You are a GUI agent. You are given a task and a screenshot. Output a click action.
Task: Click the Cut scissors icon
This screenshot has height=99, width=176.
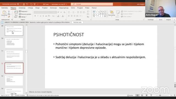pos(9,12)
